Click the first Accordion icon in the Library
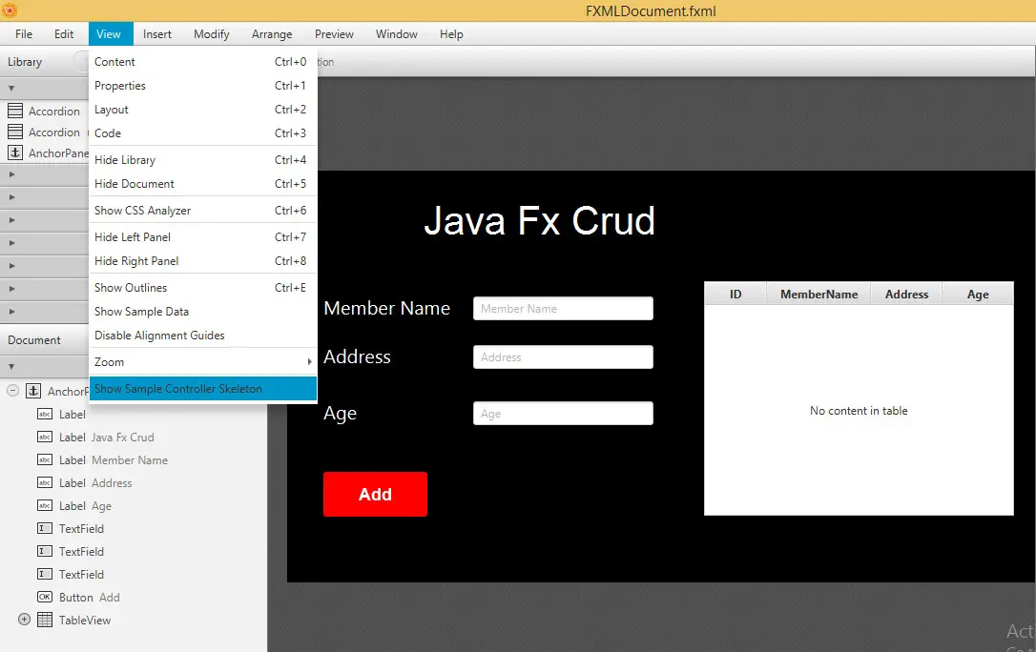 (x=15, y=111)
